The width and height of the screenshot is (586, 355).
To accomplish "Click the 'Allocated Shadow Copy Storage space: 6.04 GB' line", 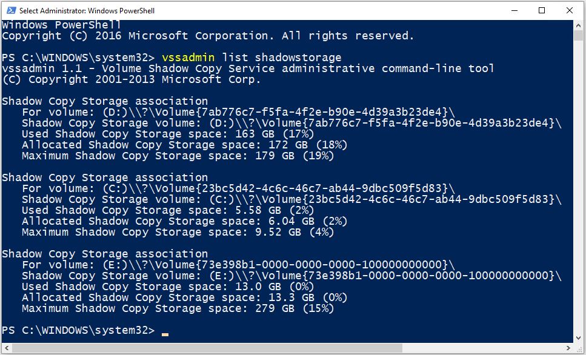I will click(x=184, y=221).
